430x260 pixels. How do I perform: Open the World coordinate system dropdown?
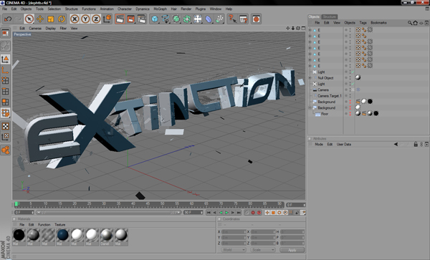233,250
